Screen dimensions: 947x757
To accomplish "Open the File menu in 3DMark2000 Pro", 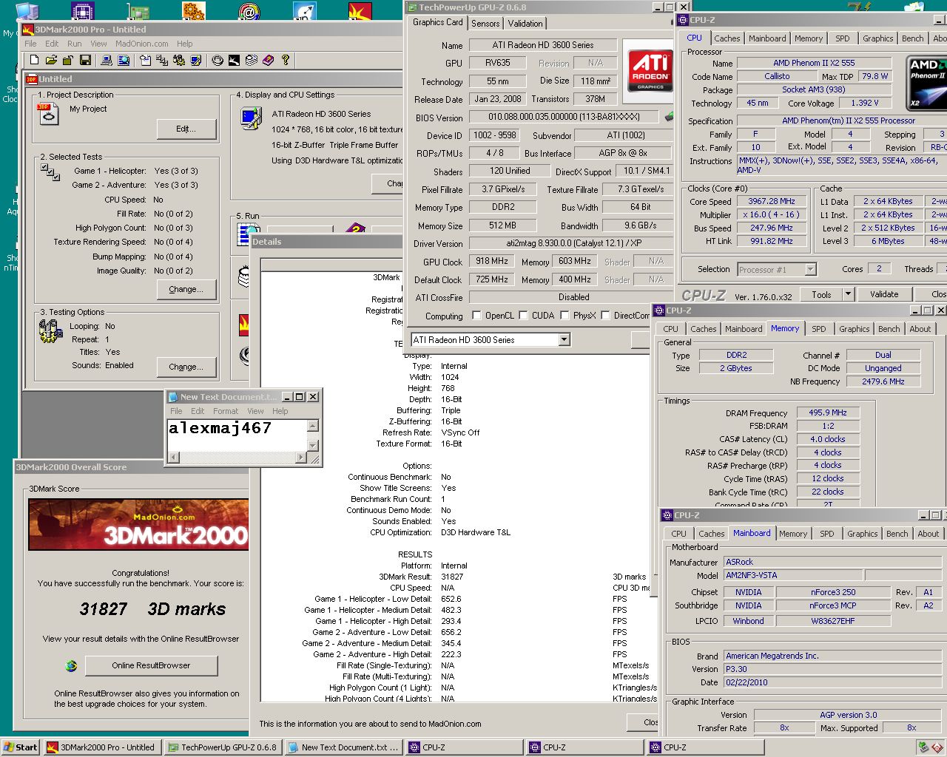I will coord(30,44).
